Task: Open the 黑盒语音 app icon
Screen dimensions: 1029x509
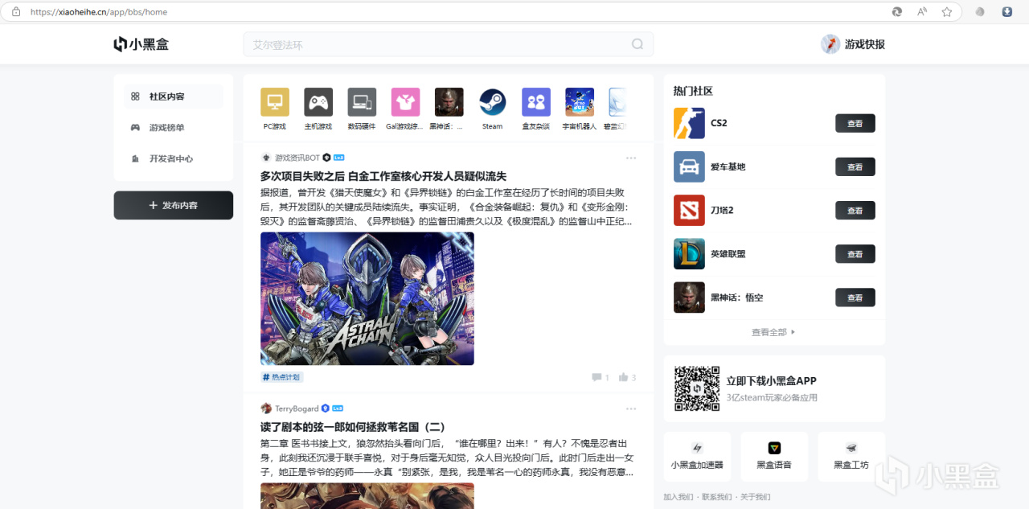Action: coord(774,448)
